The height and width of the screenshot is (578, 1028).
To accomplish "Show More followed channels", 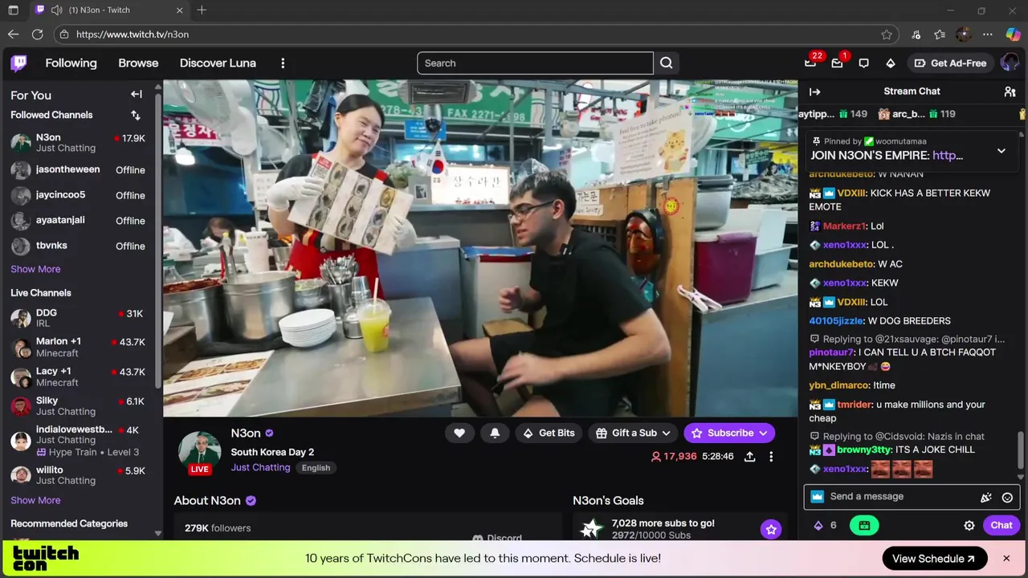I will 35,269.
